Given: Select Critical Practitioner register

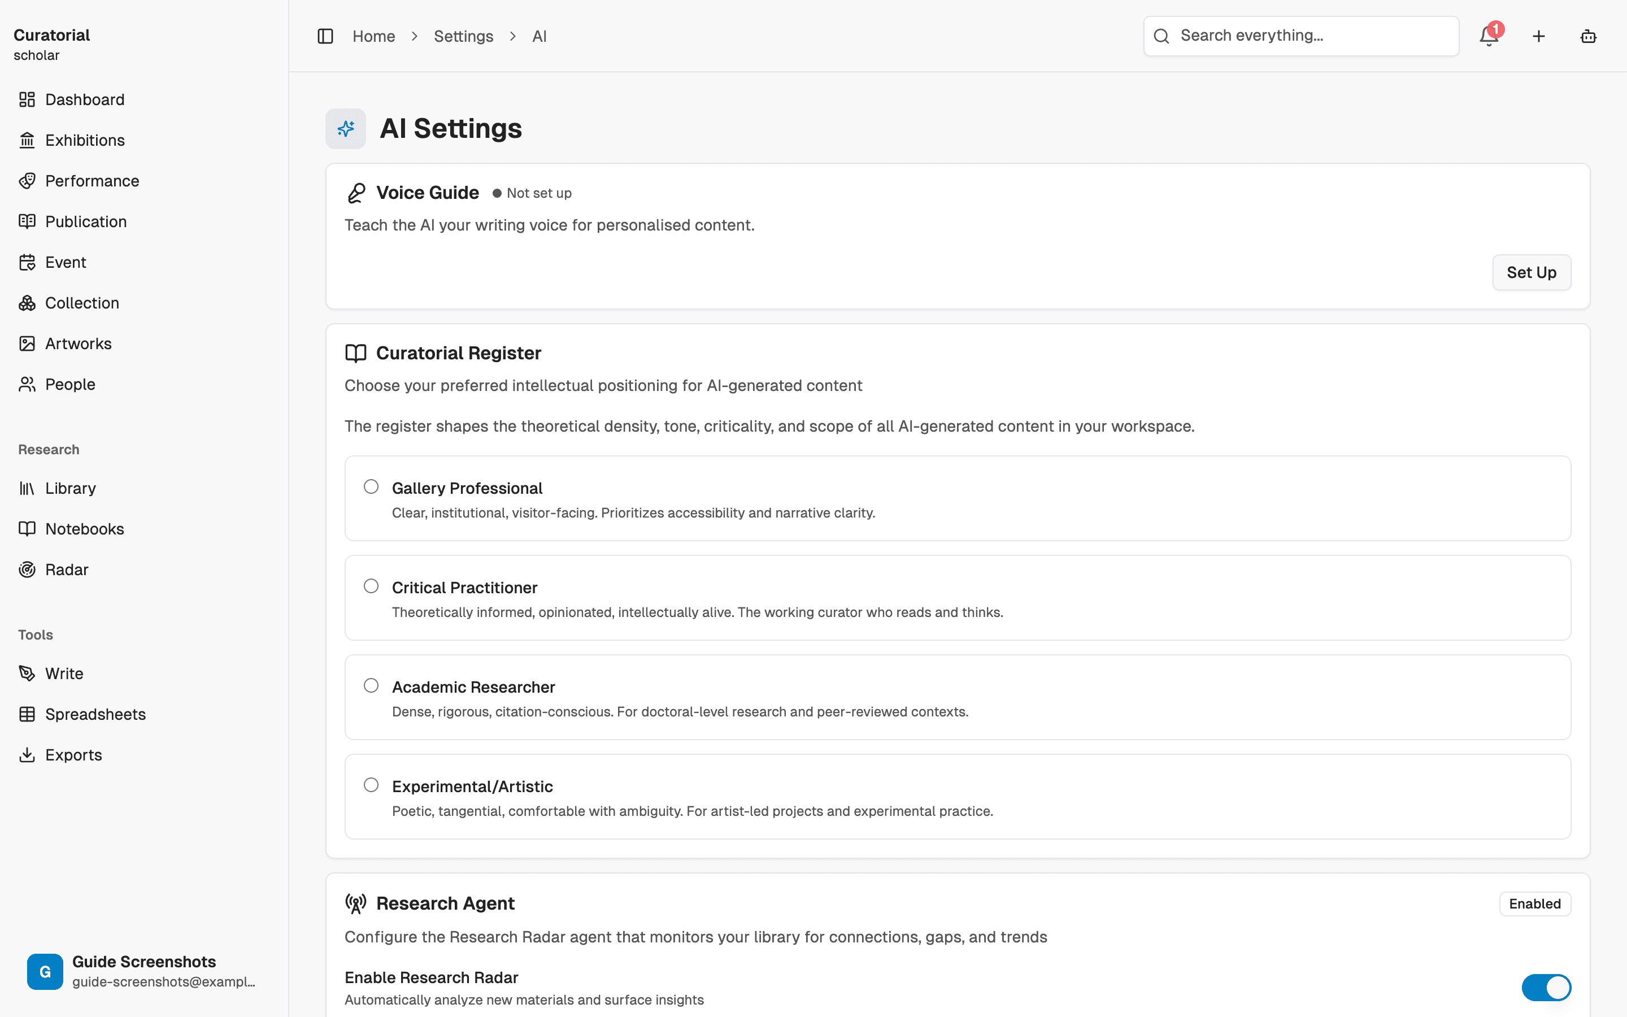Looking at the screenshot, I should click(x=371, y=586).
